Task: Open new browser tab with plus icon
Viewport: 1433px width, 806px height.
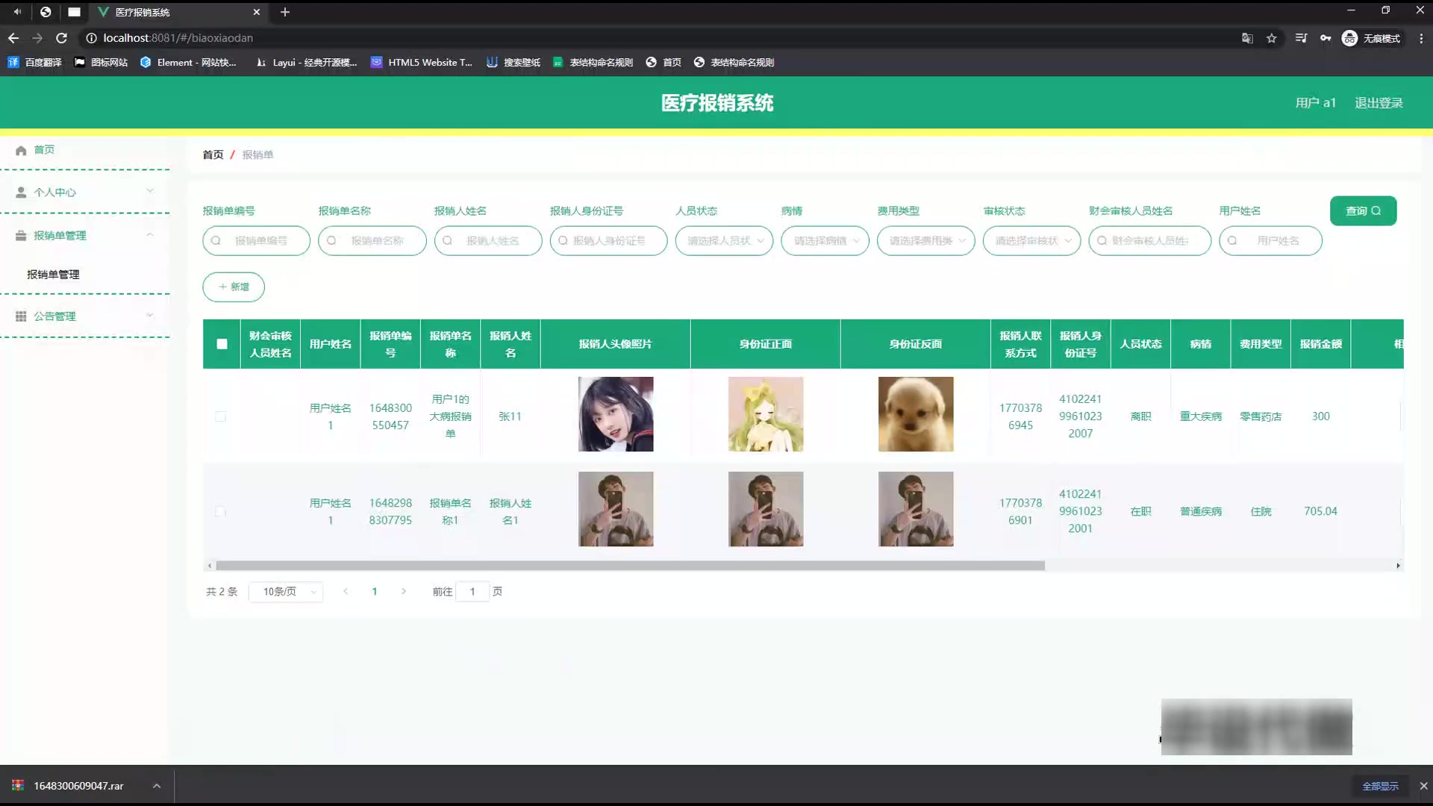Action: [x=284, y=12]
